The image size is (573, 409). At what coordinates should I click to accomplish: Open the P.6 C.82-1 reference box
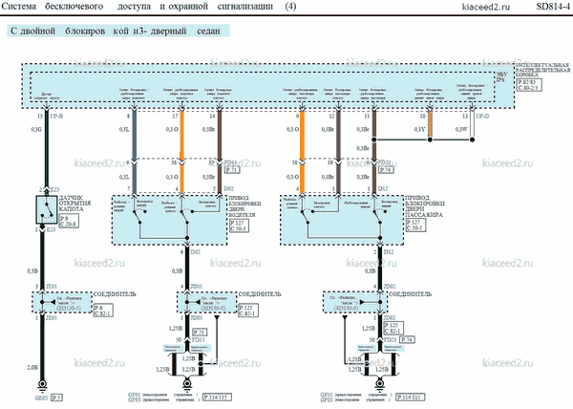103,311
